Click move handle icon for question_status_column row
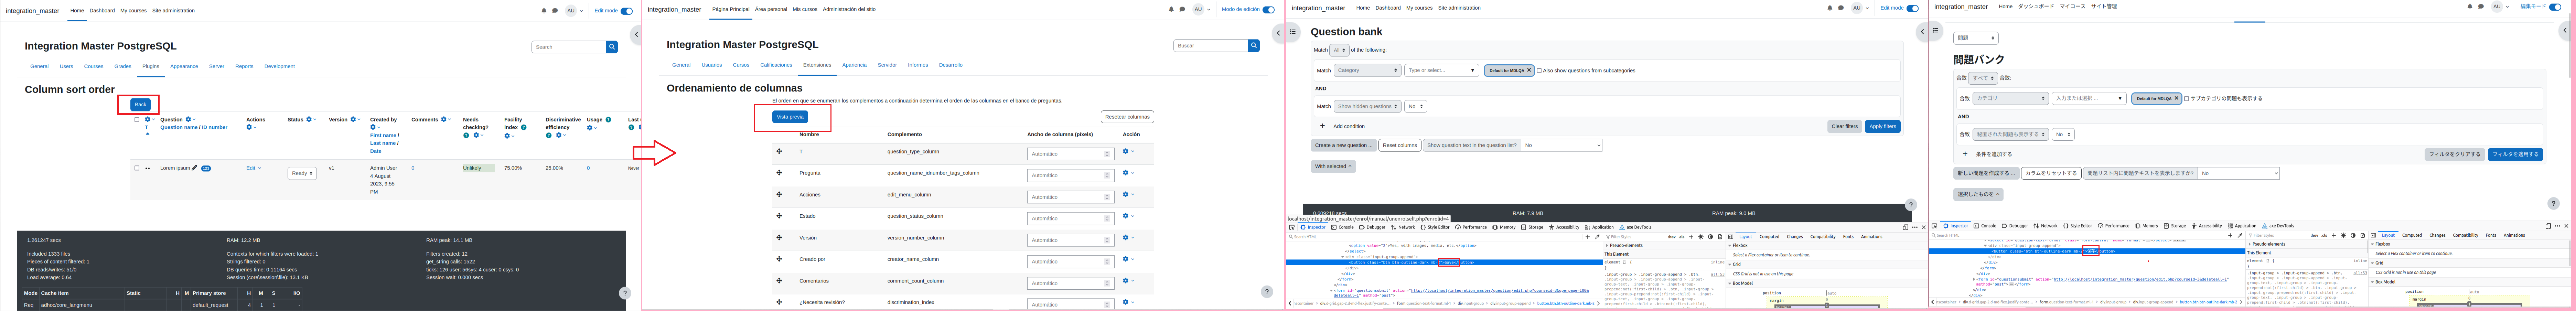 tap(779, 216)
